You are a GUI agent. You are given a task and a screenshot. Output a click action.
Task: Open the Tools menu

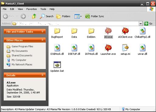[43, 9]
